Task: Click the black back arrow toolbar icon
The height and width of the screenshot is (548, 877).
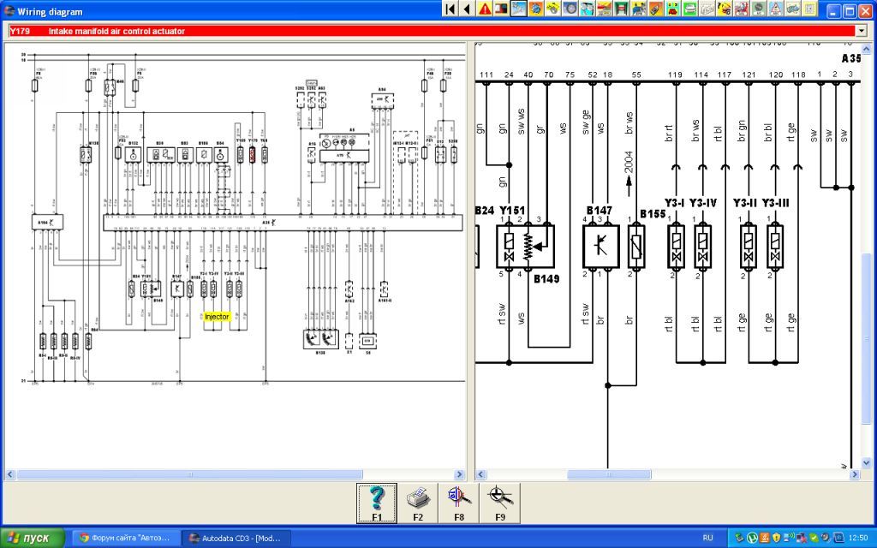Action: click(467, 9)
